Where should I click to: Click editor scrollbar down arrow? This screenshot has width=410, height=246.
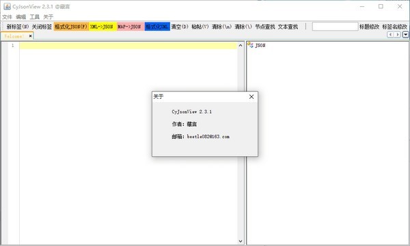tap(241, 241)
